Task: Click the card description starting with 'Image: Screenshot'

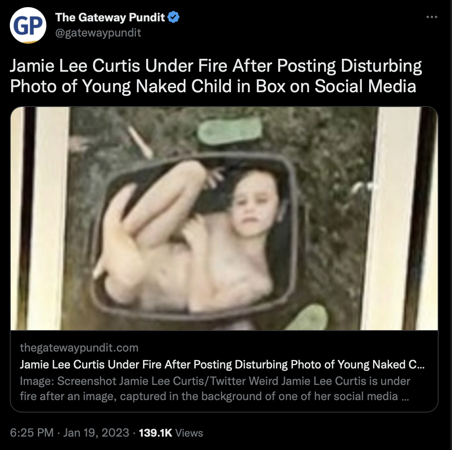Action: click(x=215, y=389)
